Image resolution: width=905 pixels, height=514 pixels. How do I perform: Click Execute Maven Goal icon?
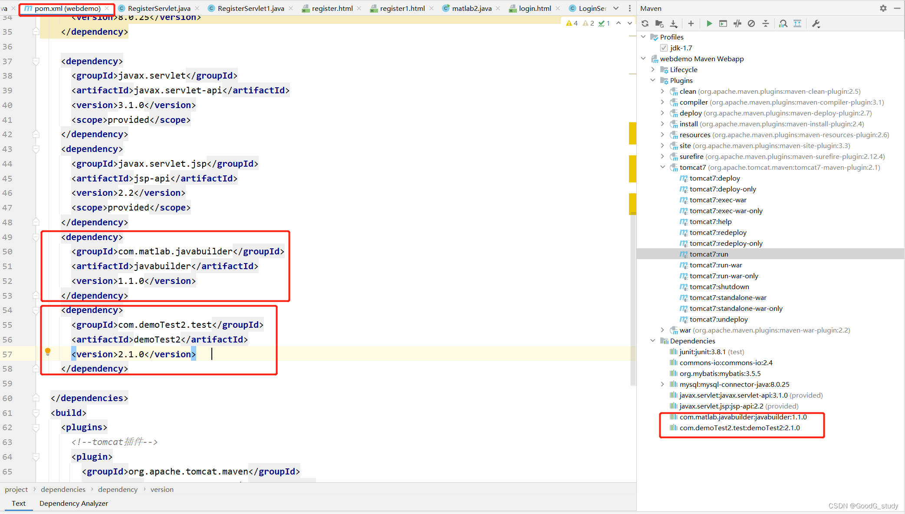(x=723, y=24)
